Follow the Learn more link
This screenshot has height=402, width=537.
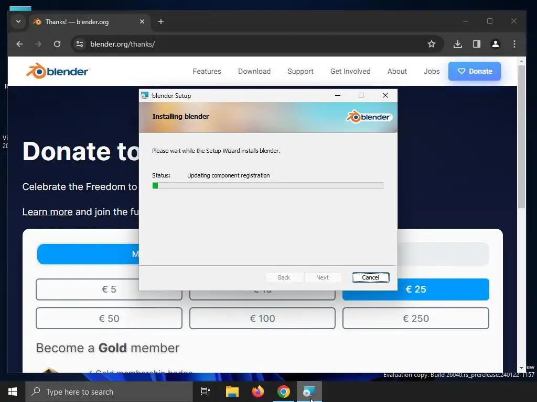pyautogui.click(x=48, y=212)
